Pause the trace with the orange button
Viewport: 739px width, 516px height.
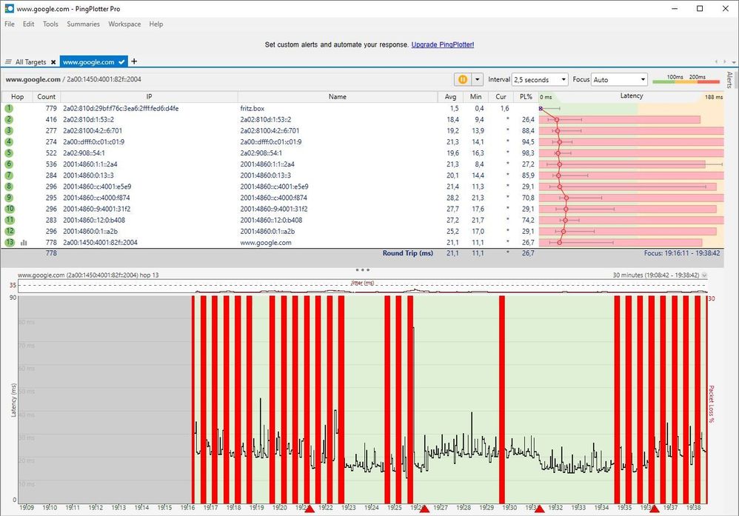coord(463,79)
